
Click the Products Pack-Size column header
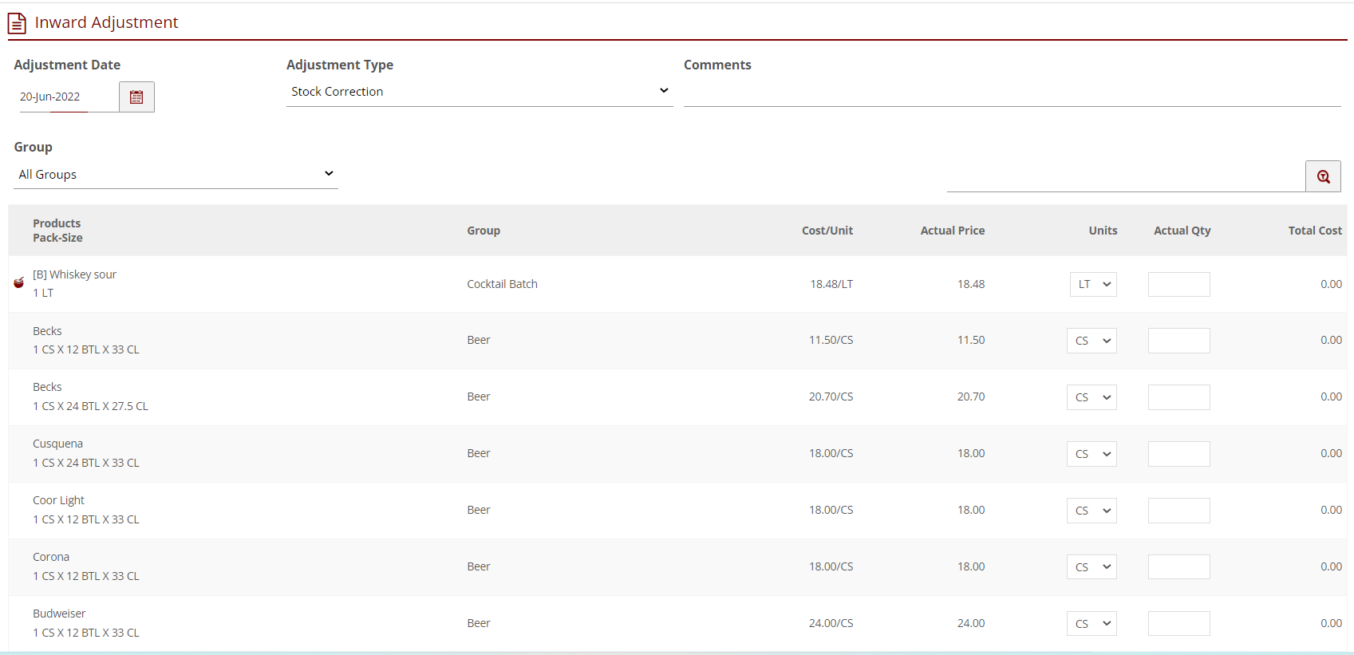click(x=57, y=231)
